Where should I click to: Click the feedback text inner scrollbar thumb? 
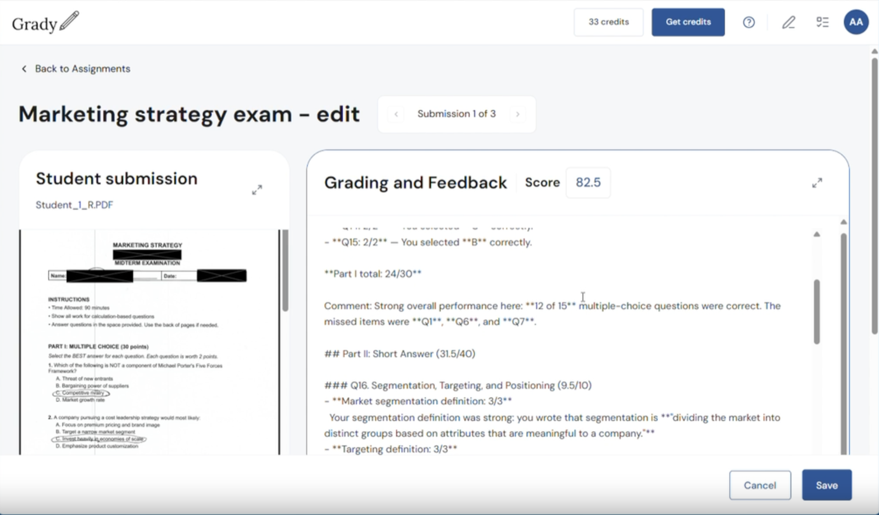tap(817, 312)
